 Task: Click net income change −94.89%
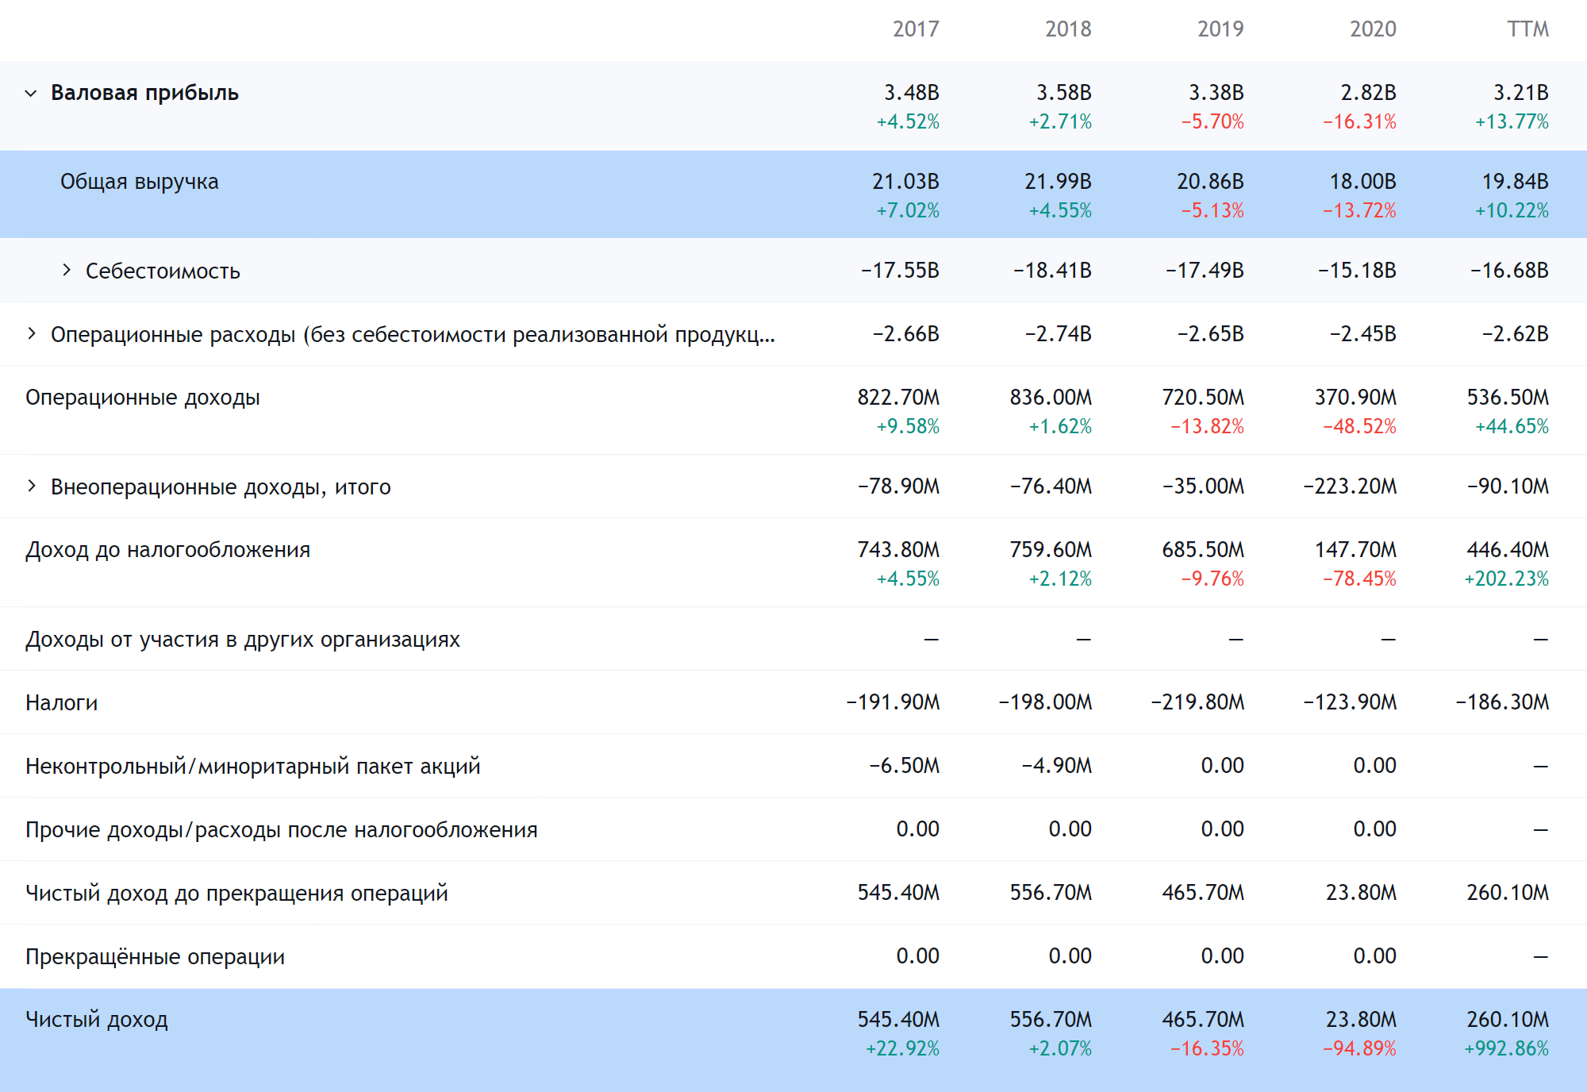tap(1359, 1049)
